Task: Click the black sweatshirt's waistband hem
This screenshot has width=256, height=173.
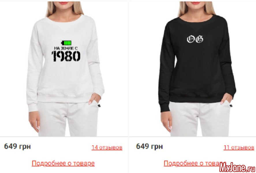Action: 197,98
